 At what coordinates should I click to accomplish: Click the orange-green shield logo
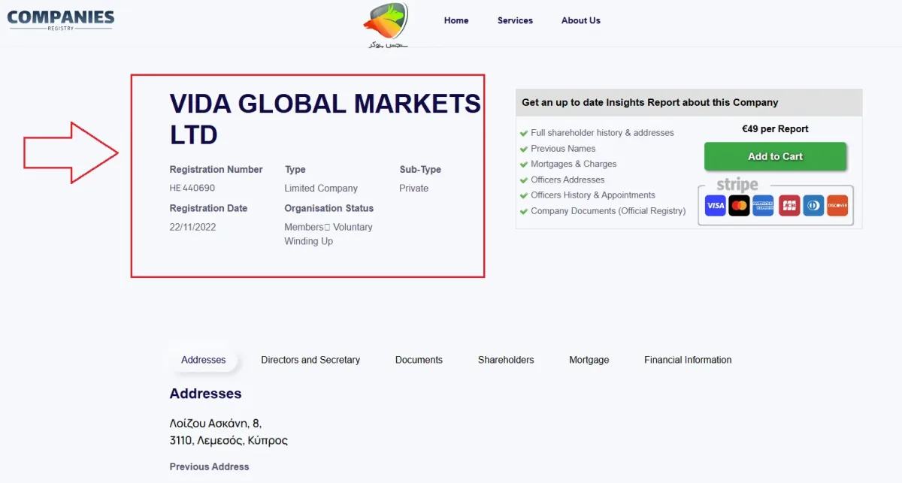point(386,20)
